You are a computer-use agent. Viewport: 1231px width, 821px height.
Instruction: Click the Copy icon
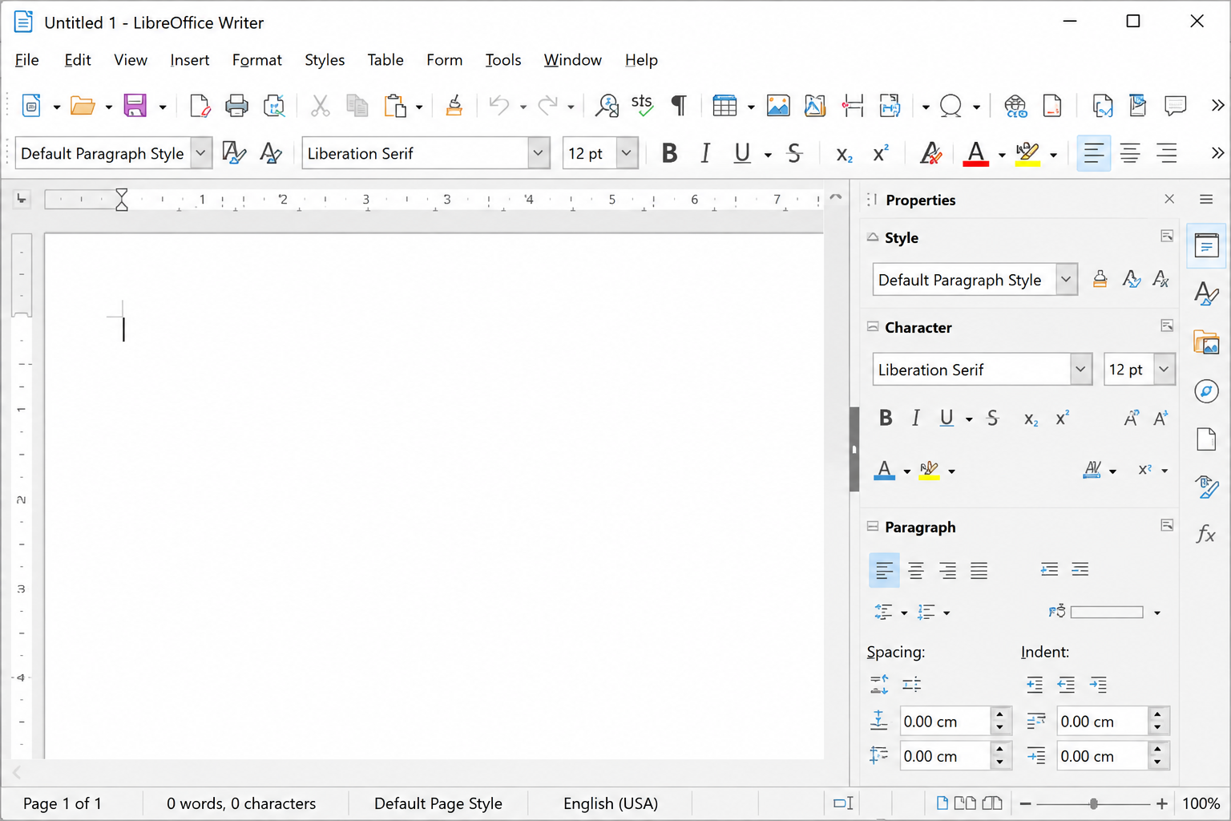(x=357, y=106)
